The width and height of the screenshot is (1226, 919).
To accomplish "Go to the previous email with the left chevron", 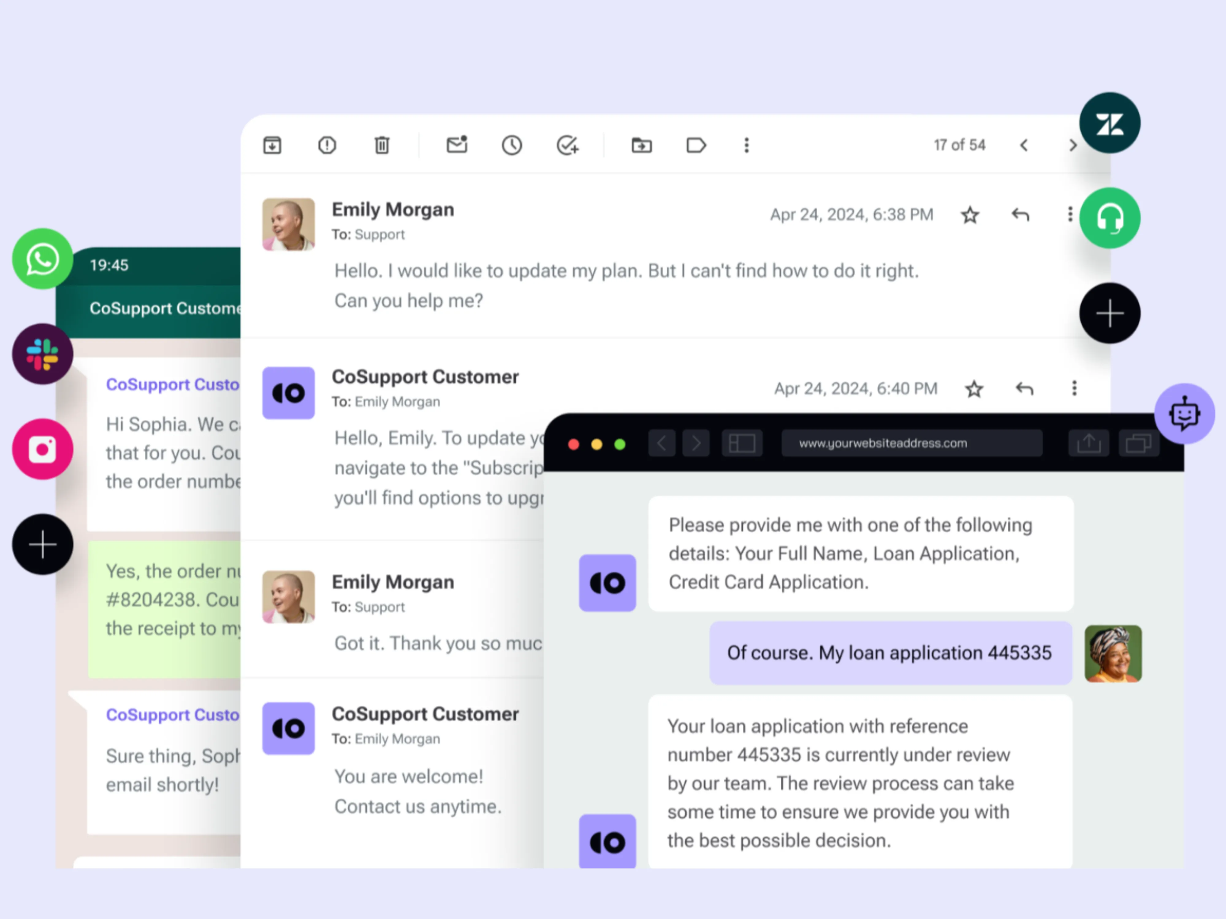I will 1024,145.
